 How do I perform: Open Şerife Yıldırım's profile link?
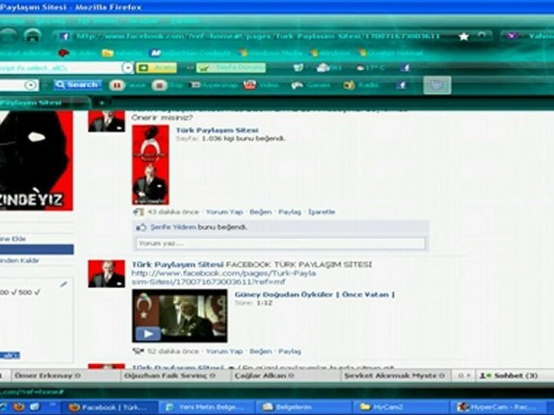tap(173, 227)
